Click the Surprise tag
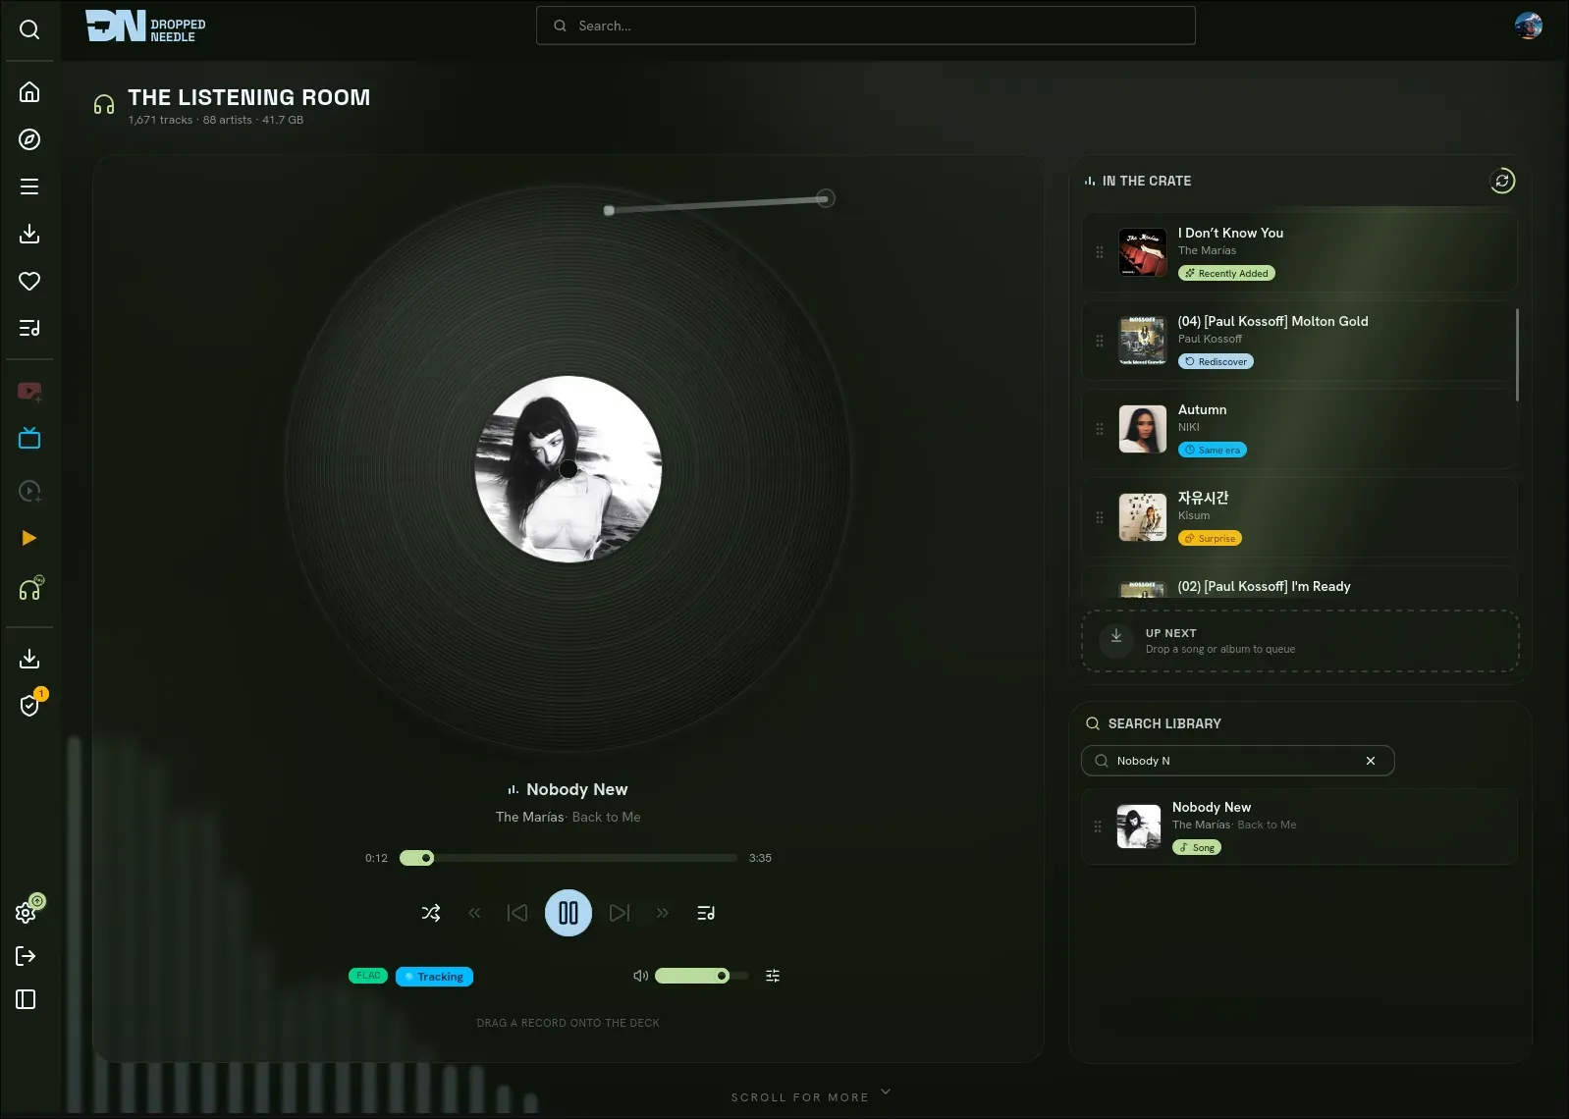The height and width of the screenshot is (1119, 1569). click(x=1210, y=539)
